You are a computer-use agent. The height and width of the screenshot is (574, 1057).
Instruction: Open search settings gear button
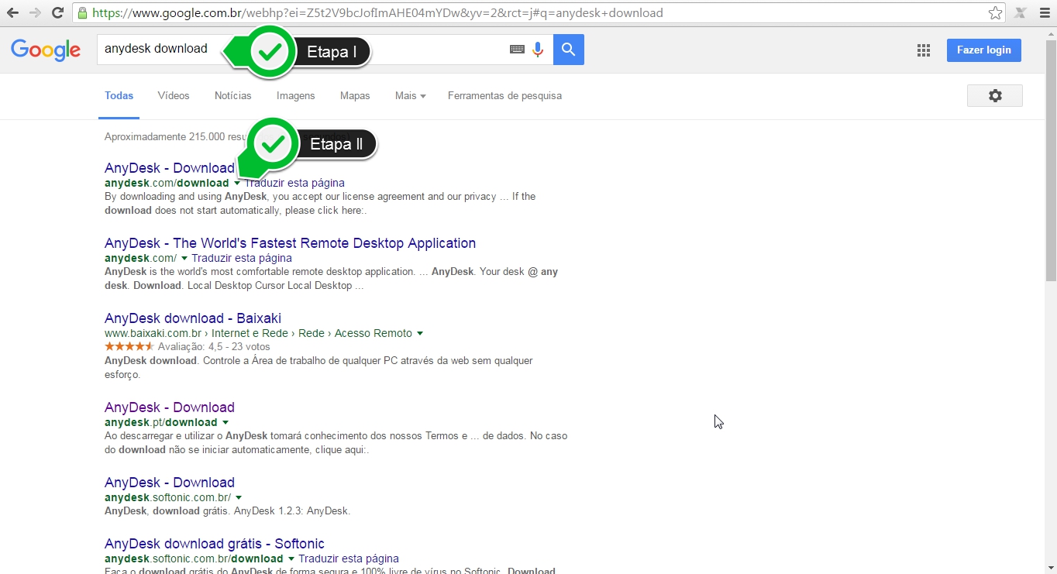(995, 96)
